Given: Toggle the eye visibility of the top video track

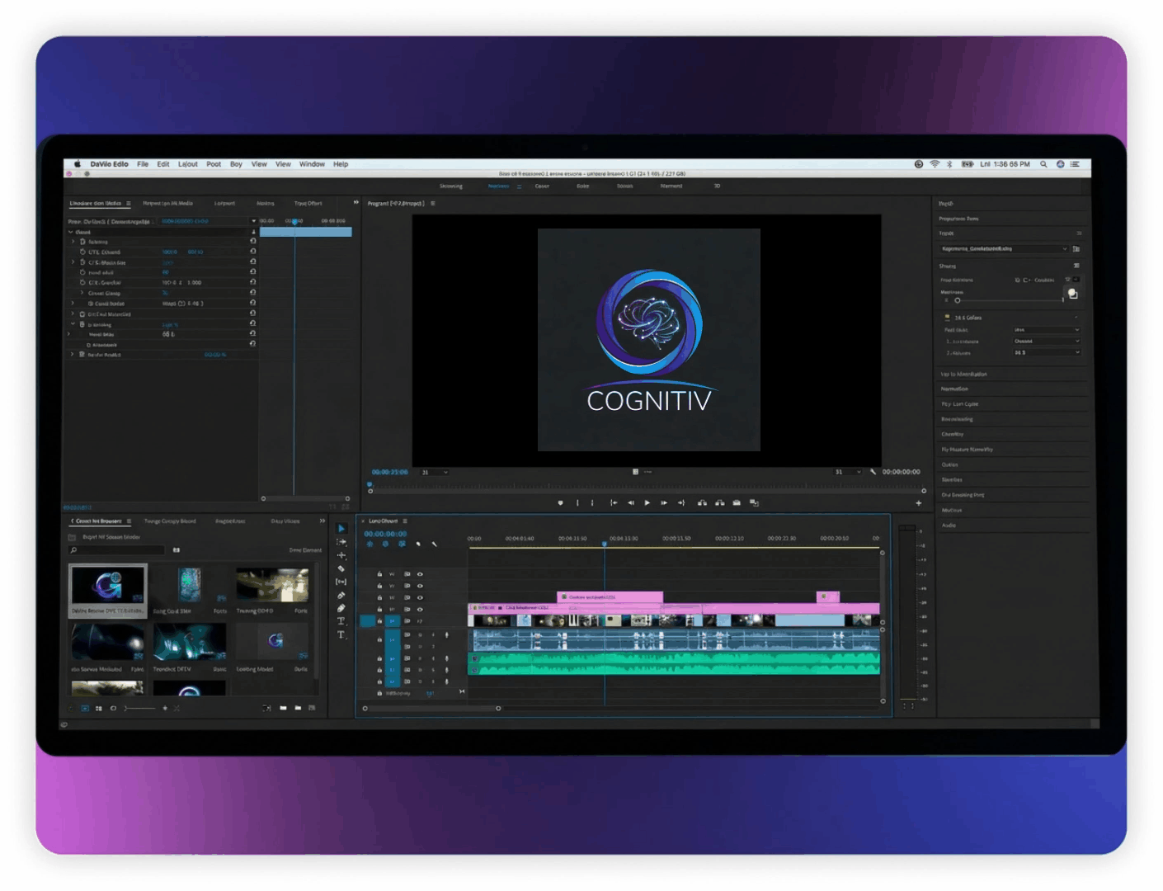Looking at the screenshot, I should pyautogui.click(x=420, y=574).
